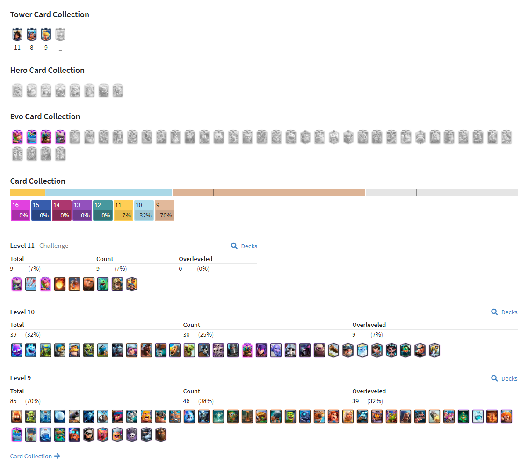
Task: Click the Miner card in Level 10
Action: pyautogui.click(x=348, y=350)
